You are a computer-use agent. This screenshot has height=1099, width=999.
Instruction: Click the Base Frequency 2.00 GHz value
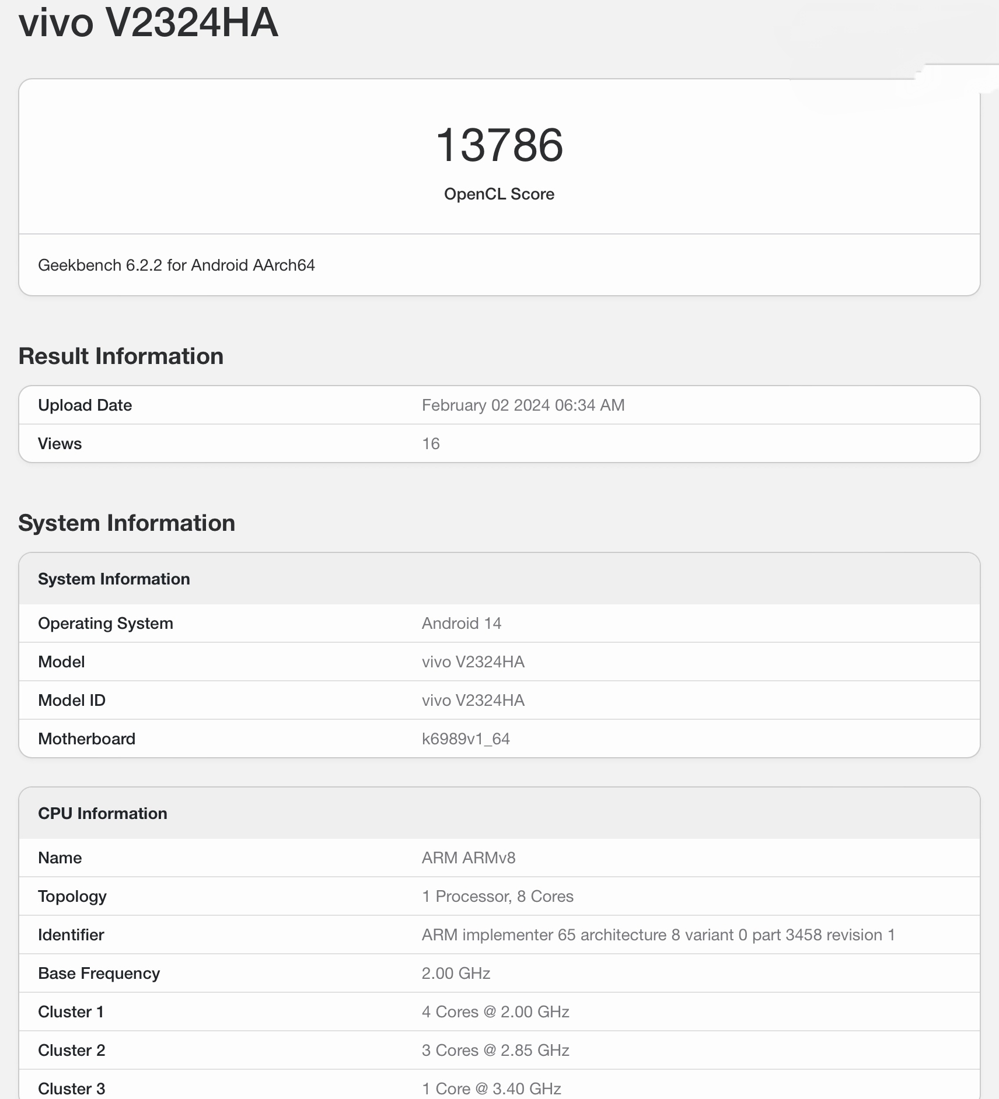pyautogui.click(x=456, y=974)
